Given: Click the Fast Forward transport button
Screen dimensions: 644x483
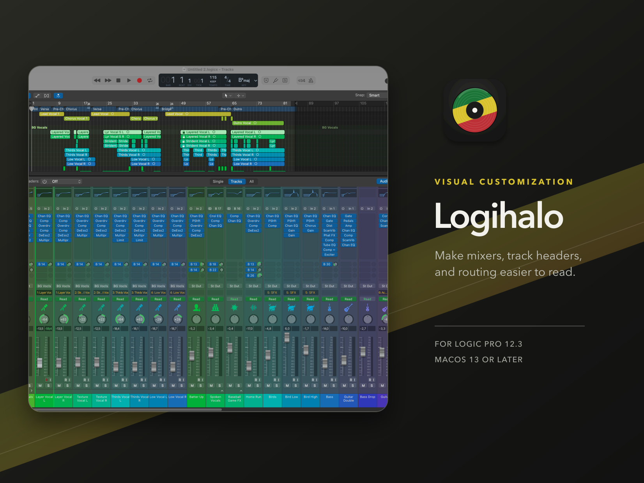Looking at the screenshot, I should [x=108, y=81].
